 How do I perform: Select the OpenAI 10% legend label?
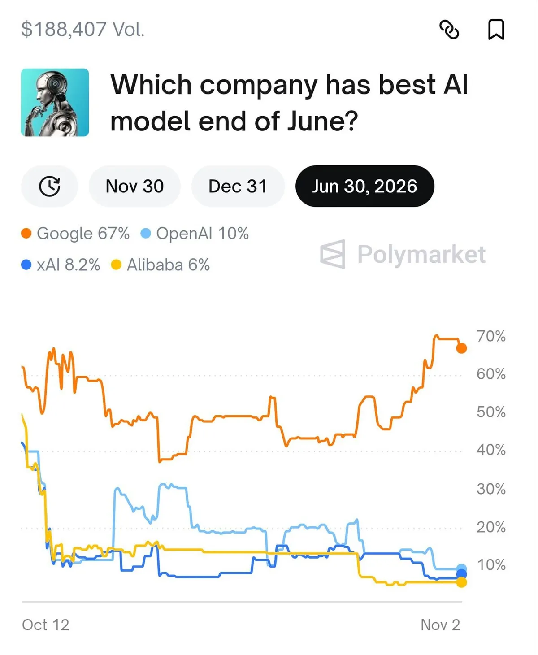(x=202, y=234)
